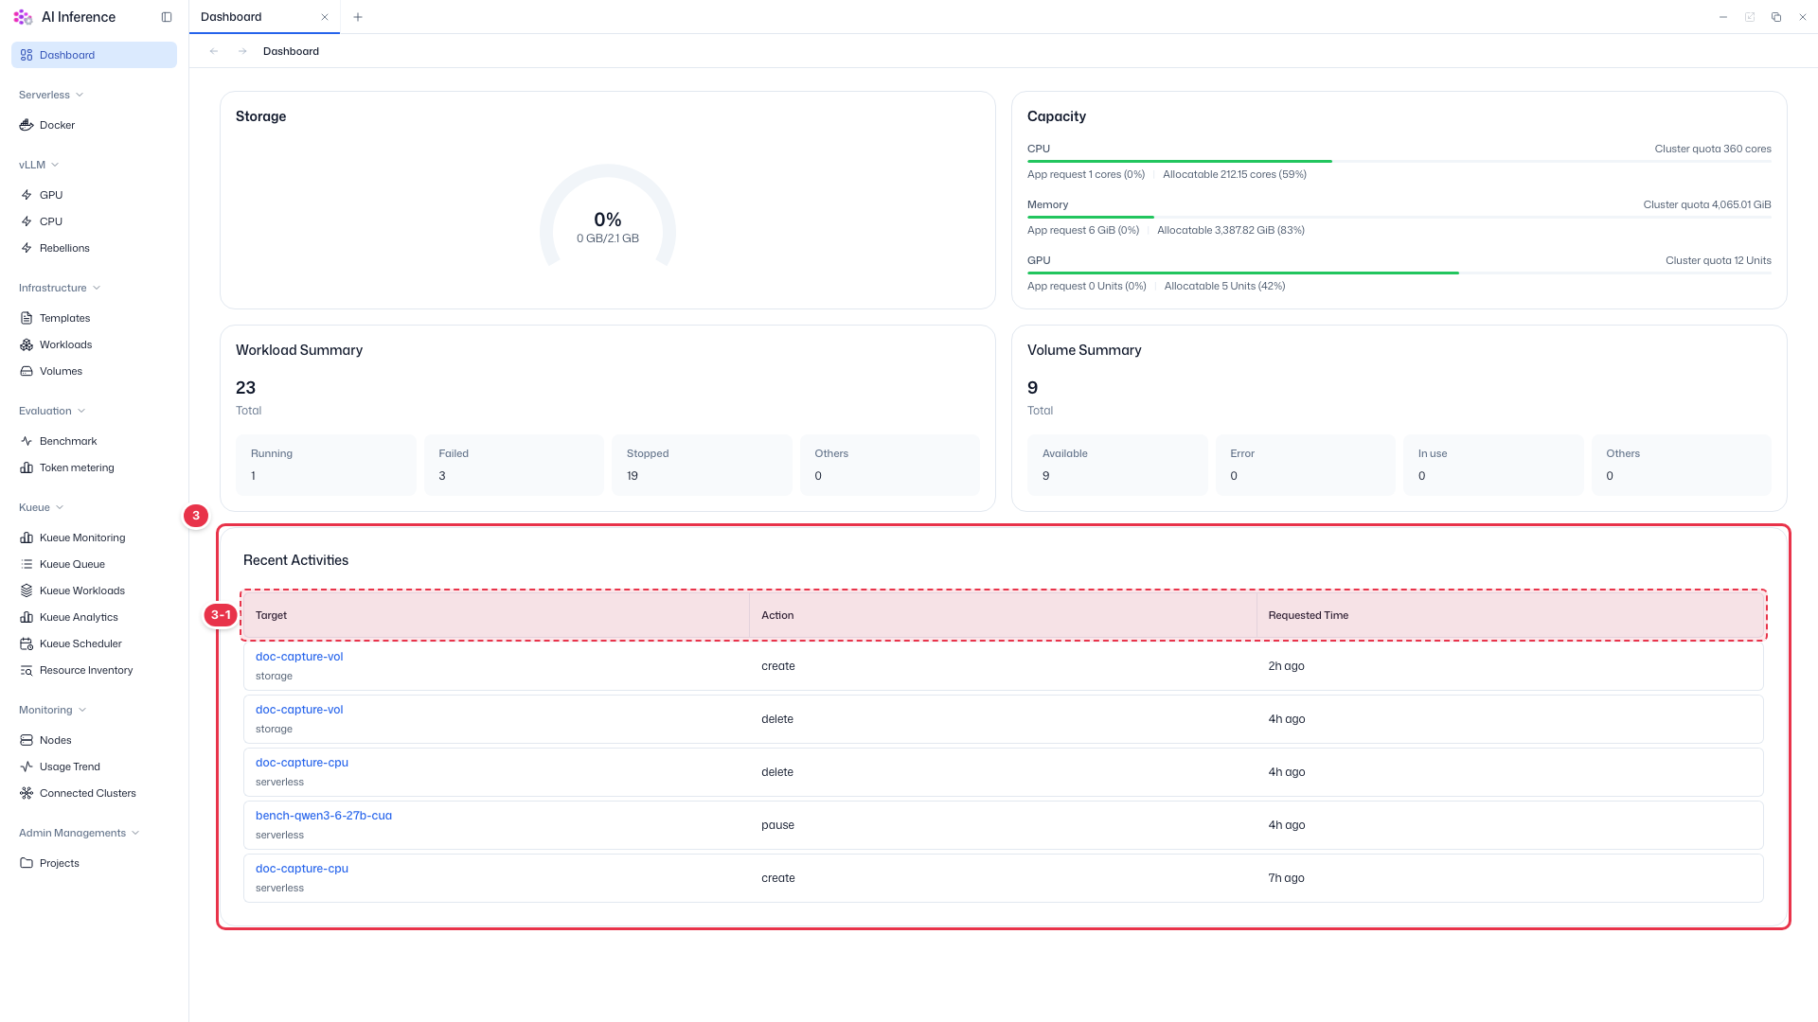Viewport: 1818px width, 1022px height.
Task: Open Kueue Workloads page
Action: point(94,590)
